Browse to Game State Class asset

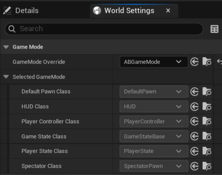[x=207, y=136]
